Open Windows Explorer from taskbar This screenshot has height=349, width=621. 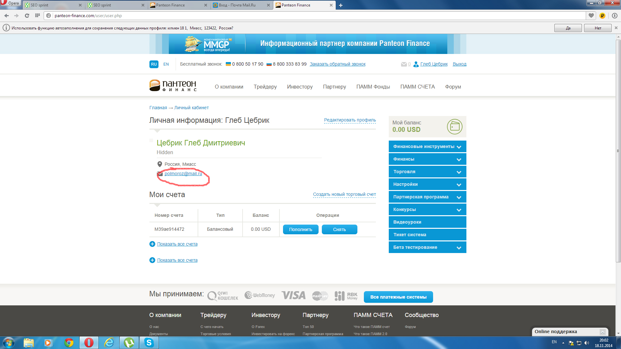[x=28, y=343]
